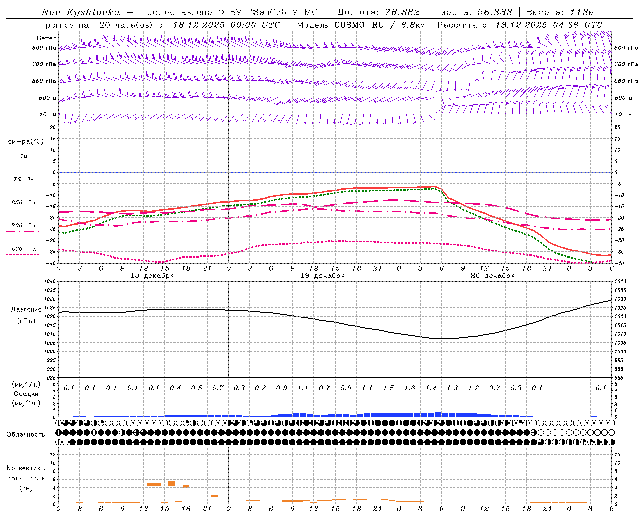
Task: Click the 'Тем-ра(°C)' temperature panel label
Action: tap(24, 142)
